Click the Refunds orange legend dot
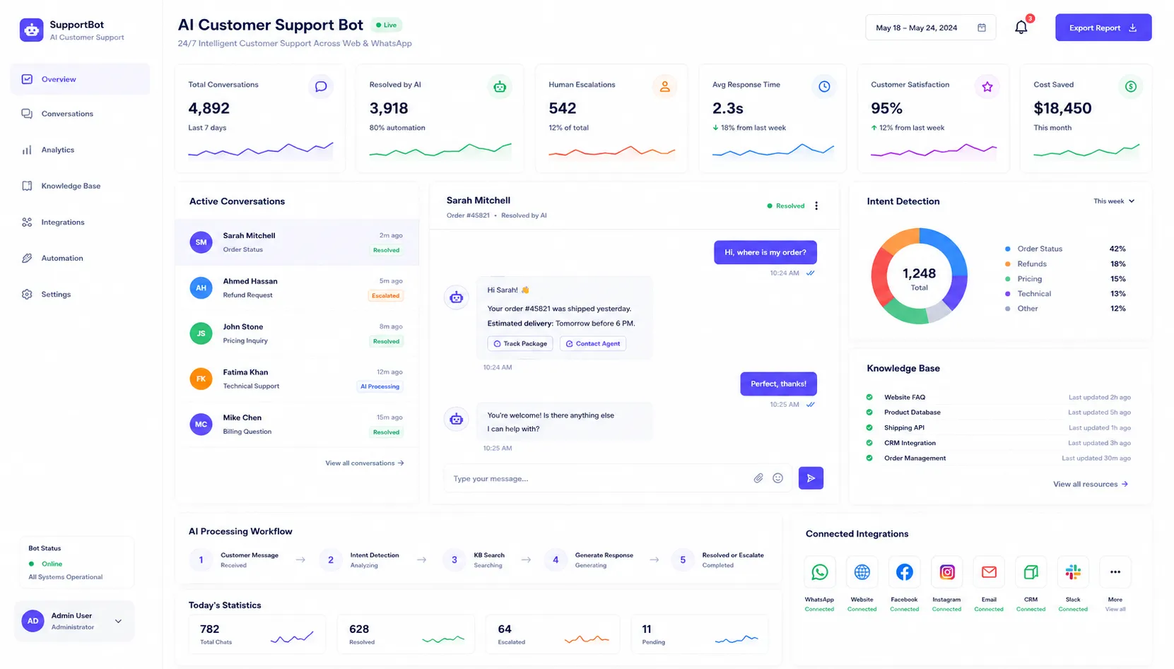The height and width of the screenshot is (669, 1174). [1007, 264]
